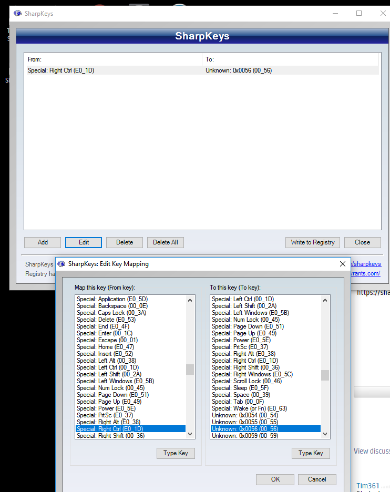Select From key Special: Home (E0_47)
Image resolution: width=390 pixels, height=492 pixels.
130,347
